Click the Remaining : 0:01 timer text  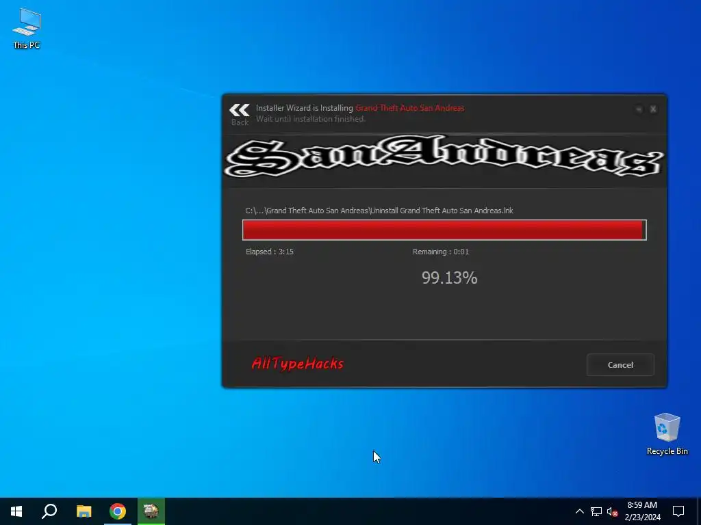click(441, 252)
